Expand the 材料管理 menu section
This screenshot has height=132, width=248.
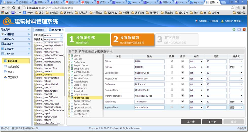click(15, 34)
